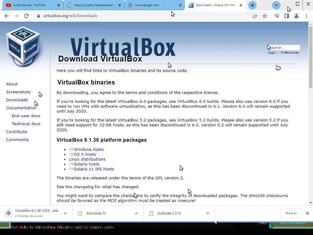View site security lock info

[39, 16]
